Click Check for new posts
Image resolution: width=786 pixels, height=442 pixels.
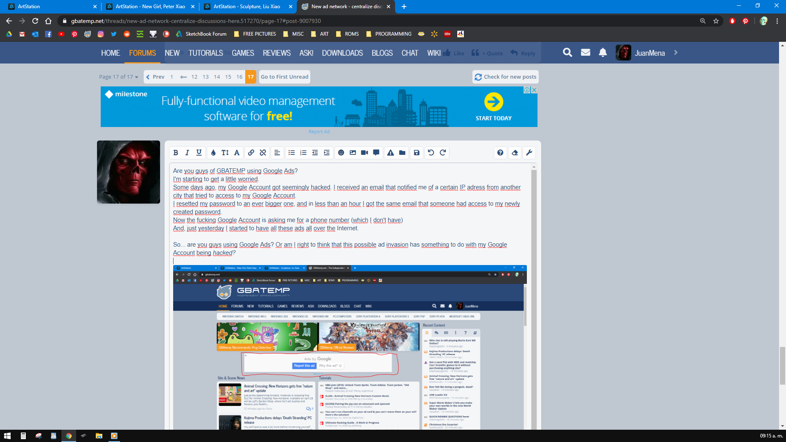(506, 77)
